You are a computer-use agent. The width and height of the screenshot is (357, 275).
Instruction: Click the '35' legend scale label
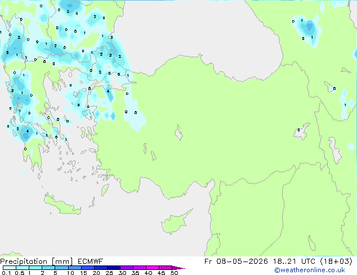[135, 273]
